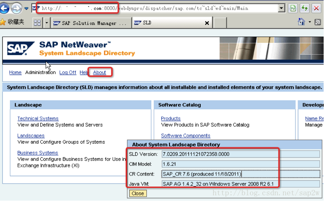Expand the Home button dropdown arrow
This screenshot has width=324, height=201.
coord(310,22)
